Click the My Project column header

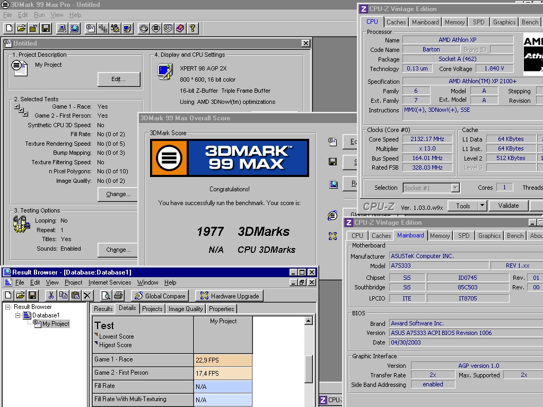pyautogui.click(x=223, y=335)
